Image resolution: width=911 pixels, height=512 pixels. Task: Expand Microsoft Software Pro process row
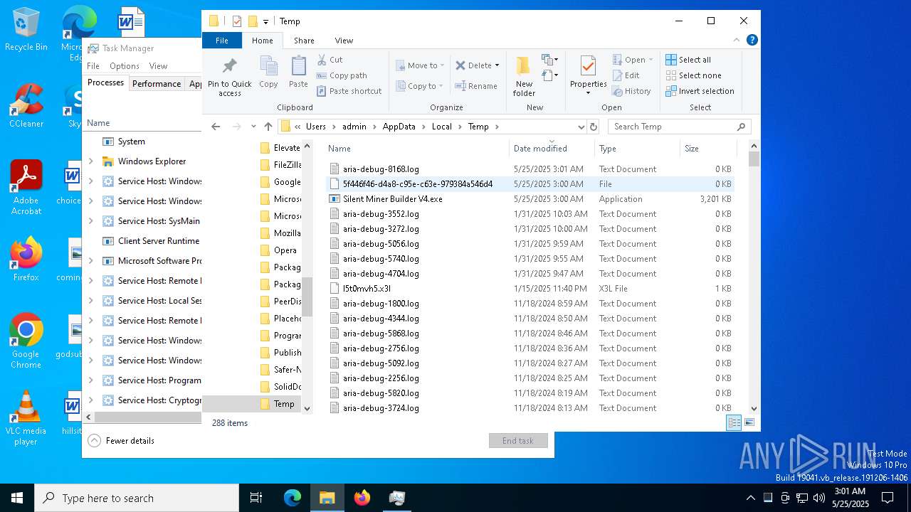click(x=90, y=261)
